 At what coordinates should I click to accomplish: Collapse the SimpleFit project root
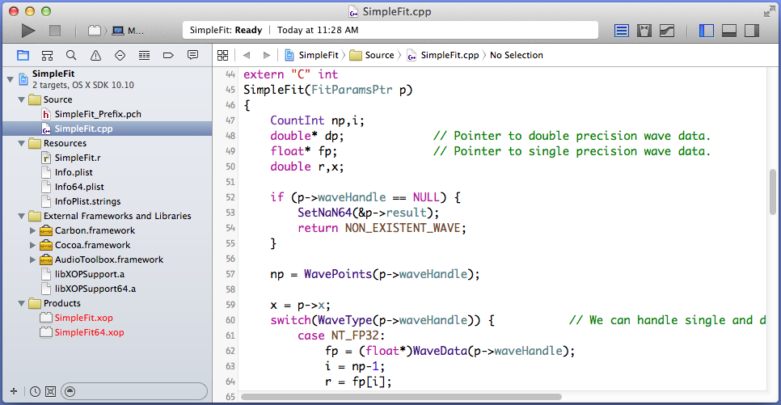10,79
